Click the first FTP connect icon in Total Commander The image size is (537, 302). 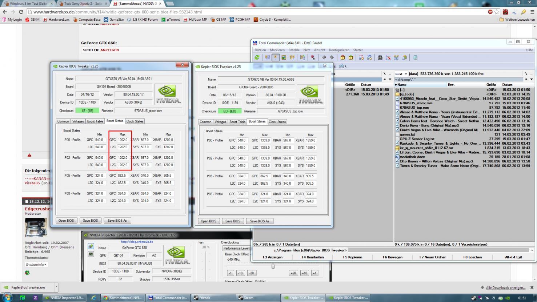click(361, 57)
